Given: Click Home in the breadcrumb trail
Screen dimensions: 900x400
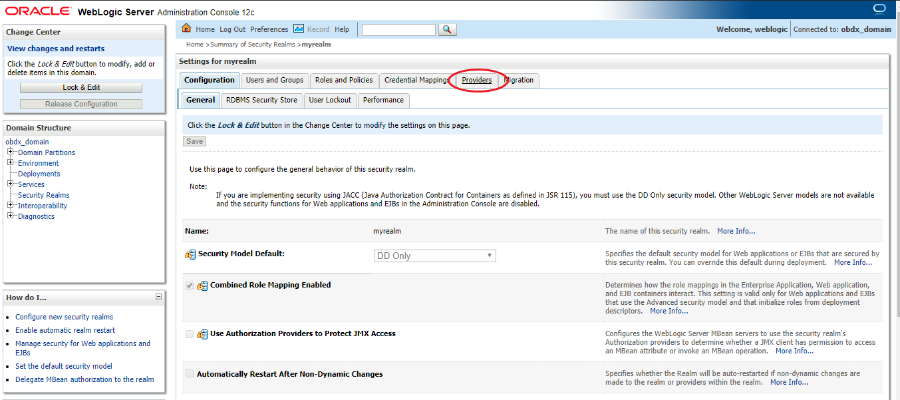Looking at the screenshot, I should click(x=195, y=45).
